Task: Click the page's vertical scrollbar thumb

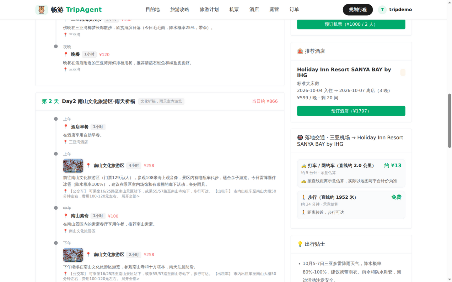Action: click(449, 121)
